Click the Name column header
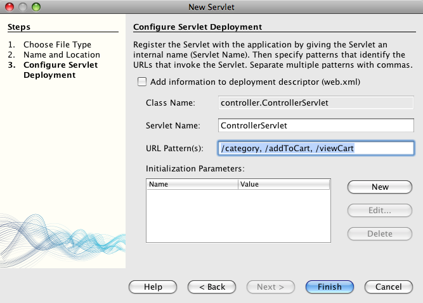Viewport: 423px width, 303px height. 192,184
